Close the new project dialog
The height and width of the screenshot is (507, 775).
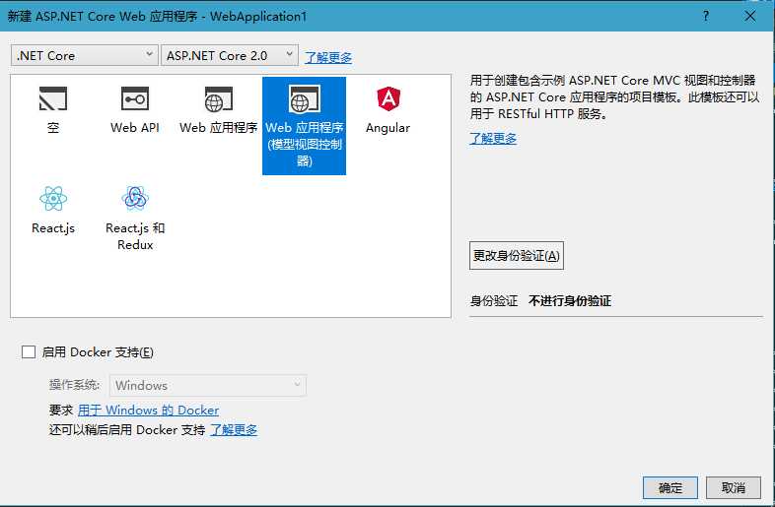pos(749,16)
